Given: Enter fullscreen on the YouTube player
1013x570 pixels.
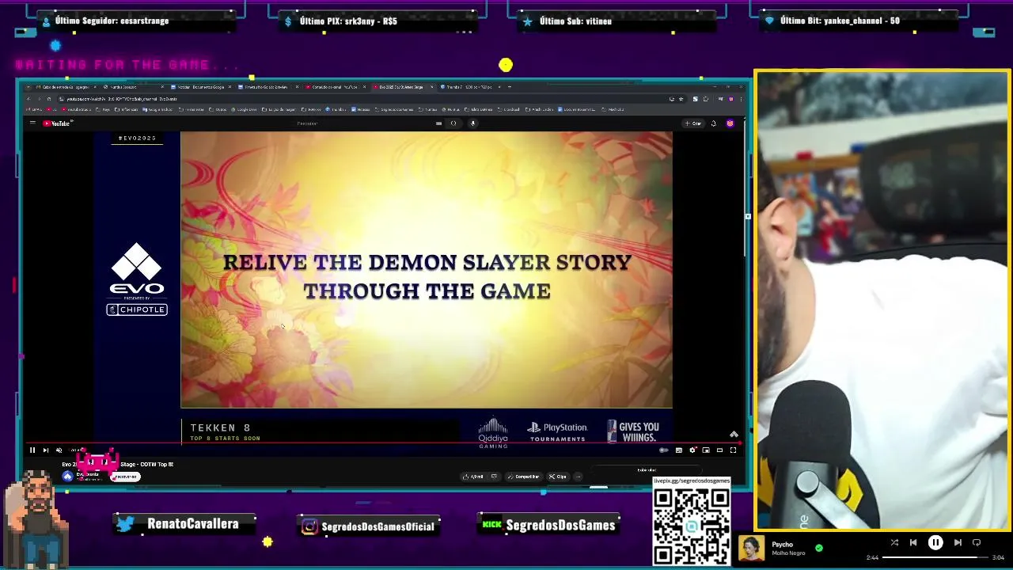Looking at the screenshot, I should pyautogui.click(x=733, y=450).
